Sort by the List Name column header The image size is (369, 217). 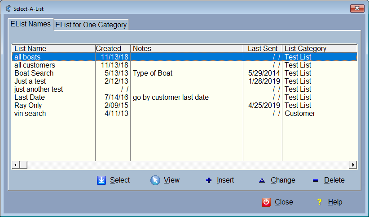point(53,48)
